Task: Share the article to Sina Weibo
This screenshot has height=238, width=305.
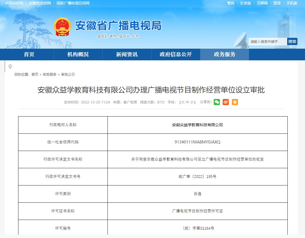Action: (x=225, y=102)
